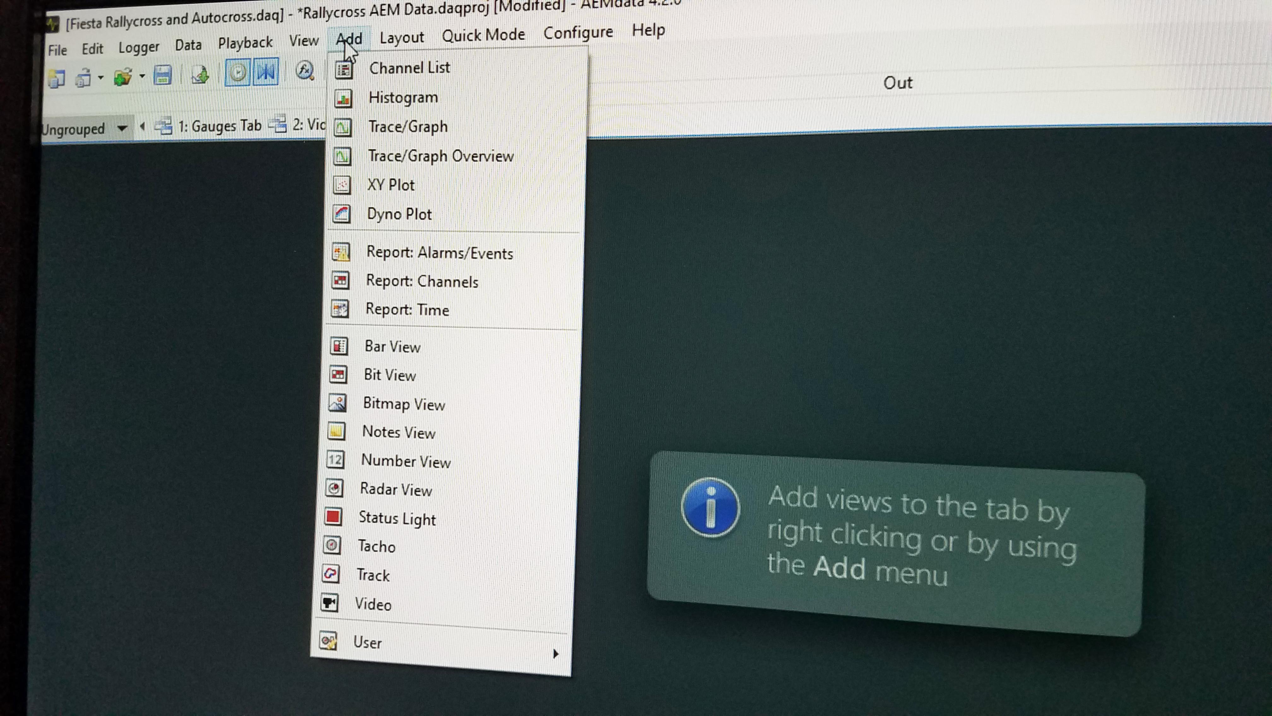Click the red Status Light icon
The height and width of the screenshot is (716, 1272).
click(333, 517)
